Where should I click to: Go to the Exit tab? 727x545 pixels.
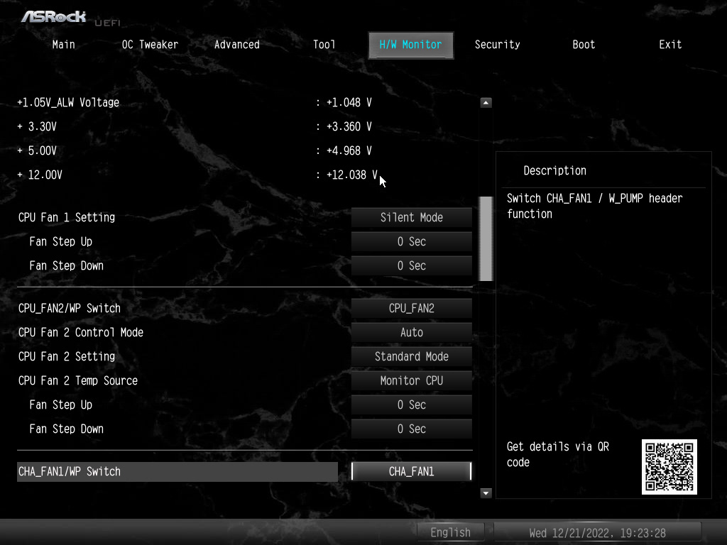click(670, 45)
